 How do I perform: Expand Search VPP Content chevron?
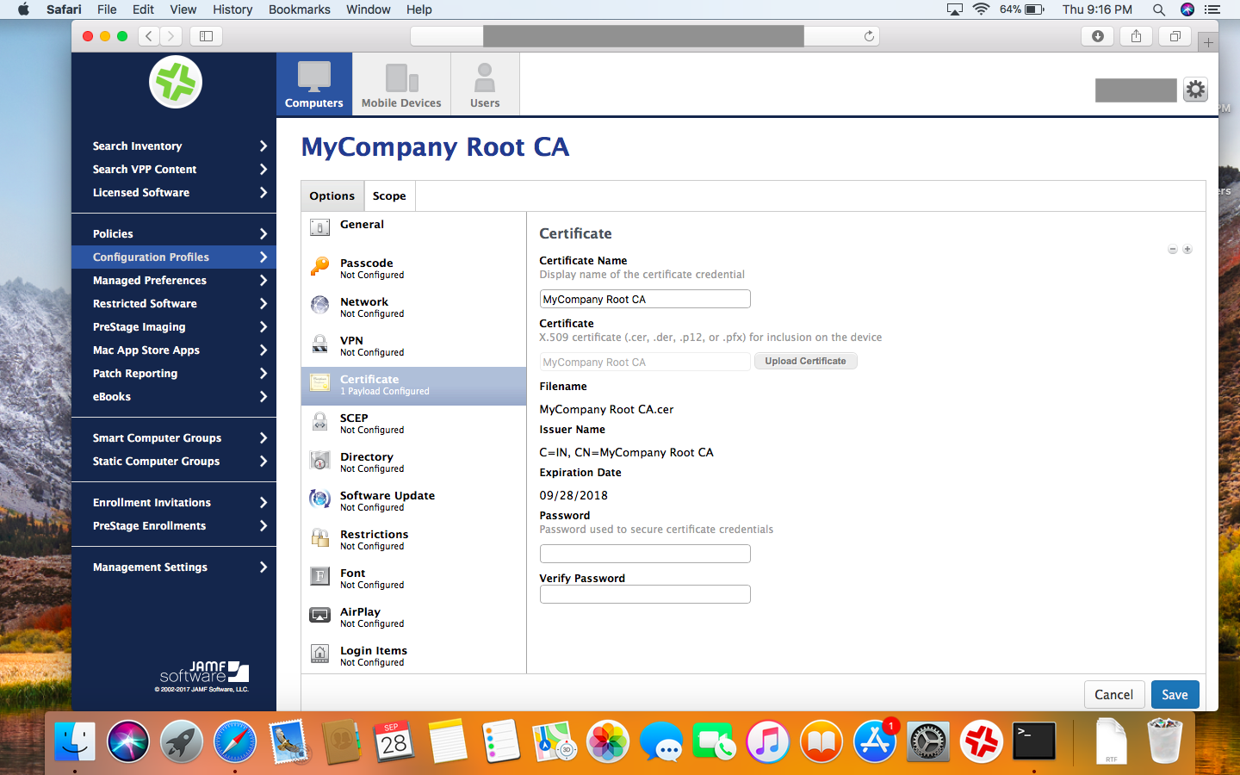(263, 170)
